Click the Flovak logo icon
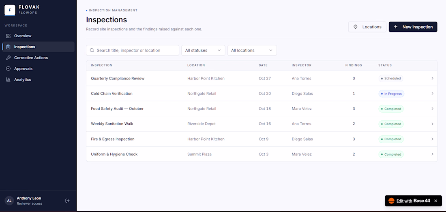 (10, 10)
